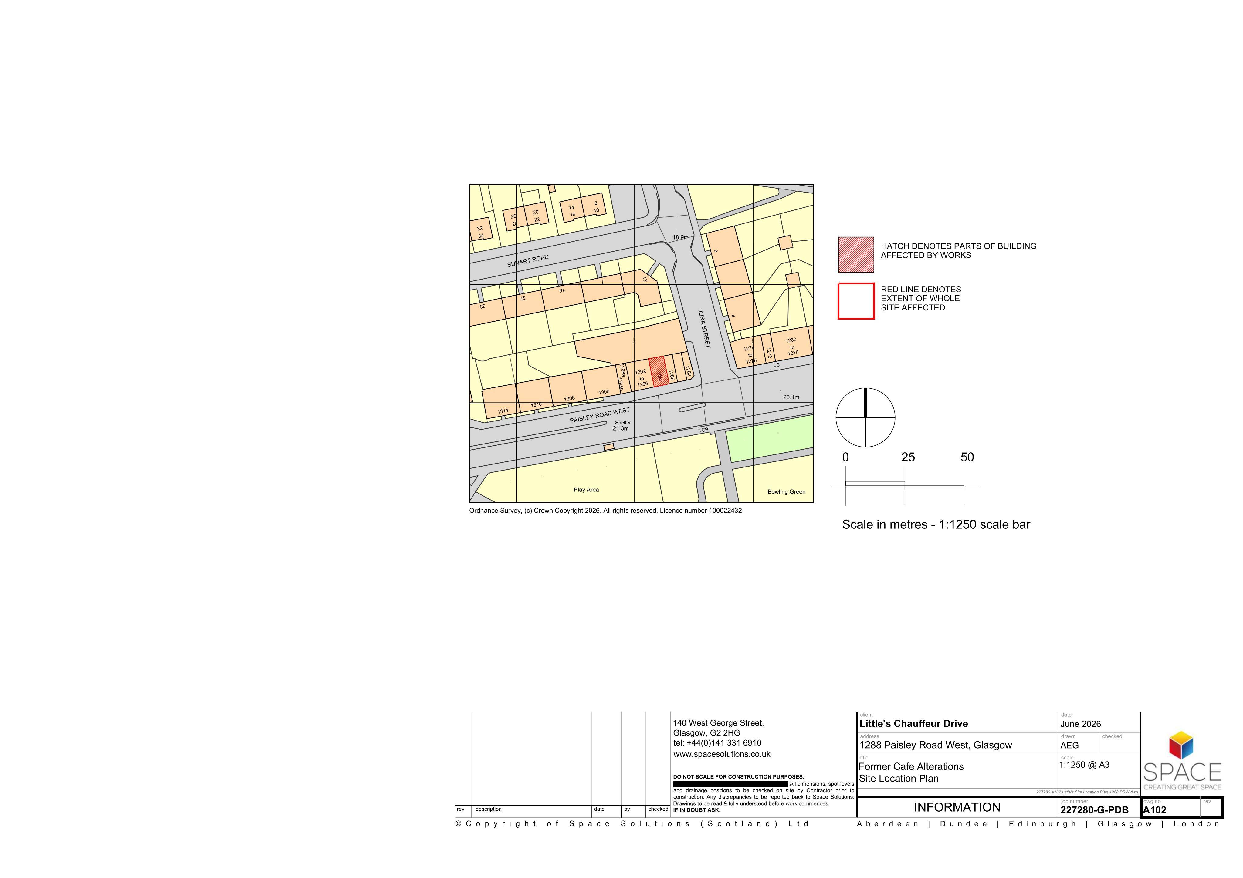Click the '1292 to 1296' building label
This screenshot has width=1243, height=878.
[x=642, y=378]
